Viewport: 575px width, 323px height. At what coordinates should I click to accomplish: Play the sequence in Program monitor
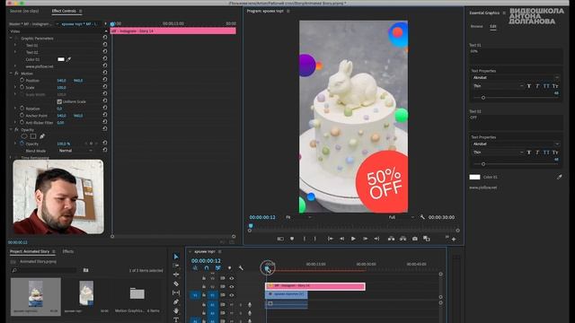353,239
